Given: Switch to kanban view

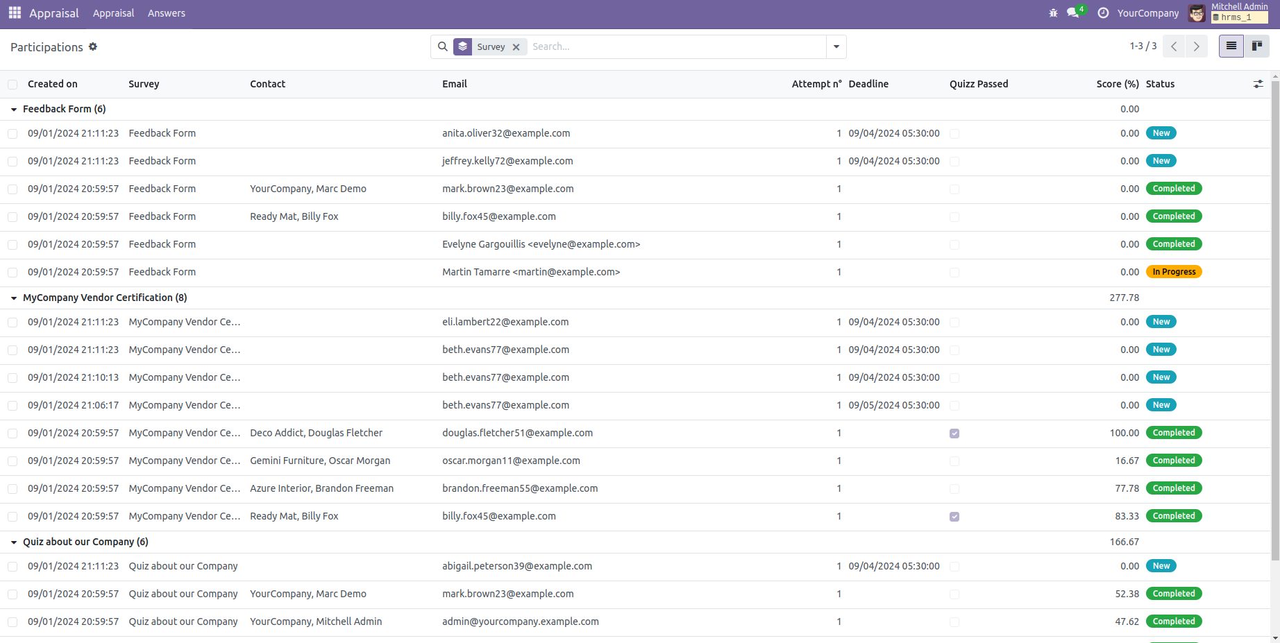Looking at the screenshot, I should pyautogui.click(x=1256, y=46).
